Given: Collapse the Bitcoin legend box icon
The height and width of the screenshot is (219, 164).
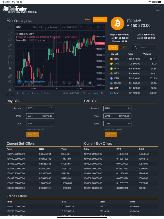Looking at the screenshot, I should click(17, 34).
